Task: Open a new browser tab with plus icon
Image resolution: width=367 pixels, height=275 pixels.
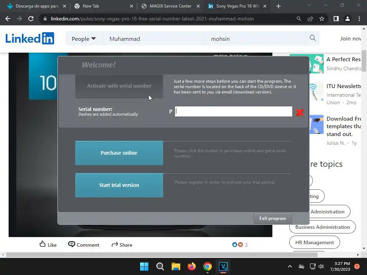Action: (278, 6)
